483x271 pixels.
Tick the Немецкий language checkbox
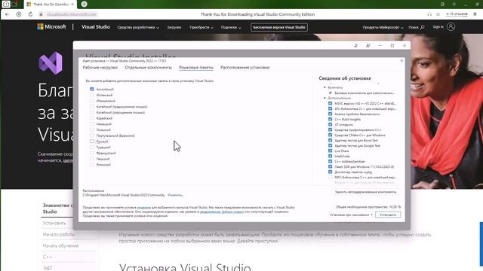coord(92,123)
